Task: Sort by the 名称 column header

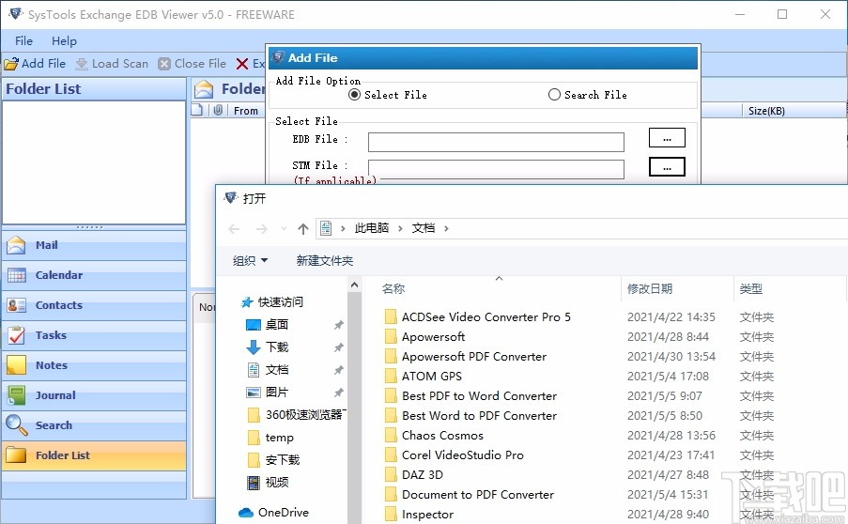Action: 393,289
